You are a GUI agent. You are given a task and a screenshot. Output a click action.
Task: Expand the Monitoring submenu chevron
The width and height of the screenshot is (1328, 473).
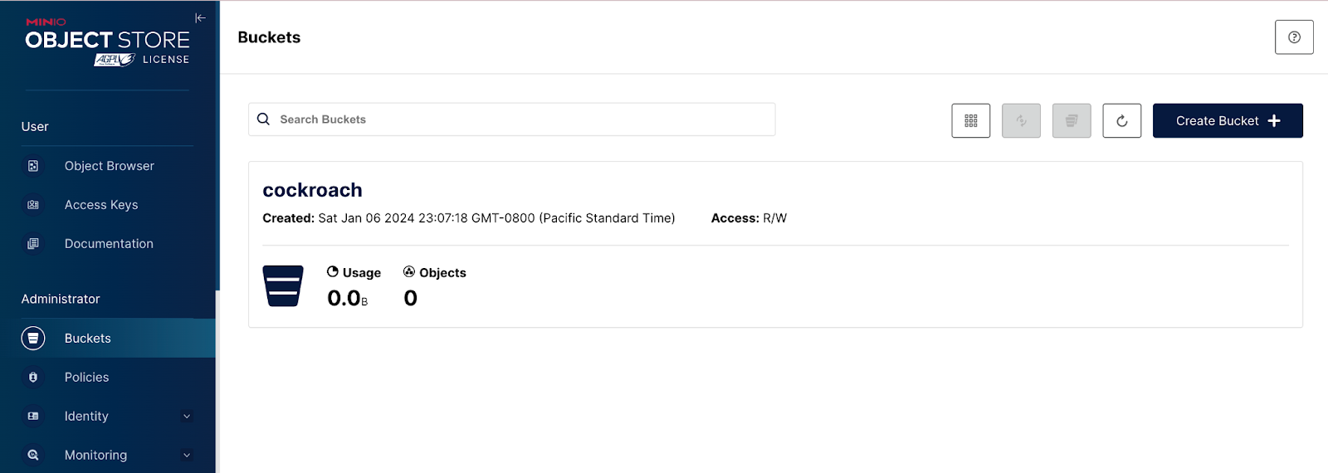pyautogui.click(x=187, y=456)
